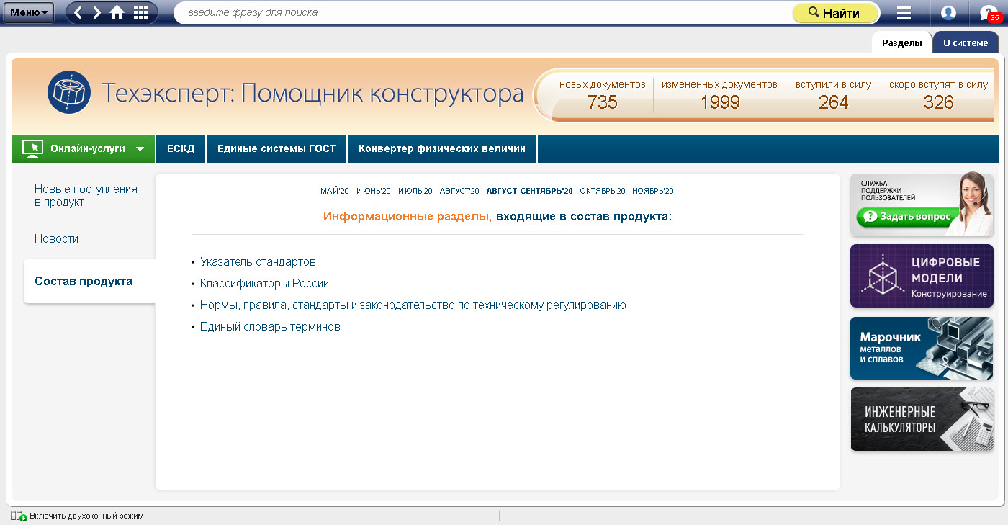
Task: Open the скоро вступят в силу 326 counter
Action: [x=938, y=95]
